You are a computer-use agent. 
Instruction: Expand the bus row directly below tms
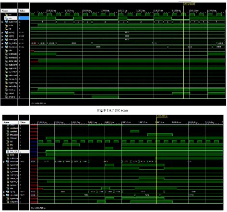tap(2, 22)
